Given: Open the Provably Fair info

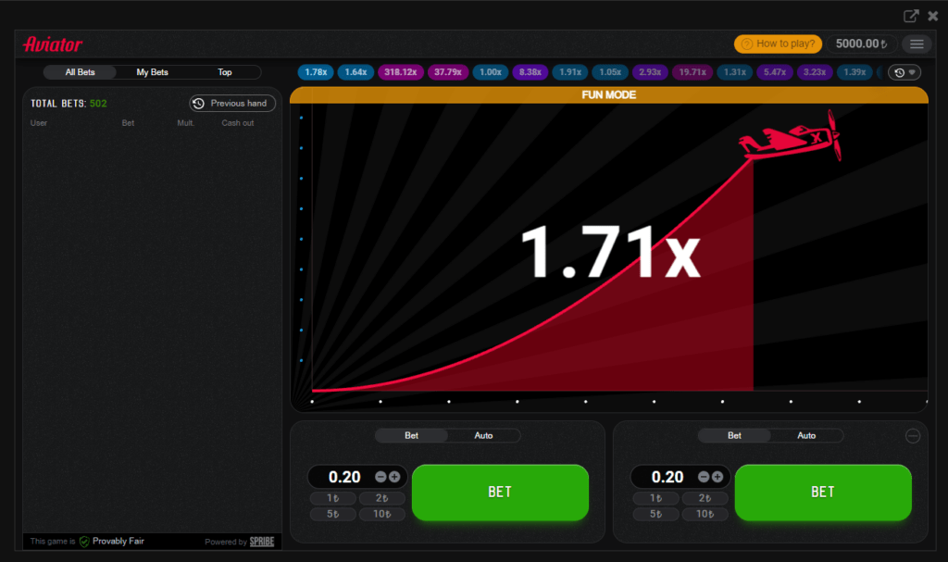Looking at the screenshot, I should (112, 542).
